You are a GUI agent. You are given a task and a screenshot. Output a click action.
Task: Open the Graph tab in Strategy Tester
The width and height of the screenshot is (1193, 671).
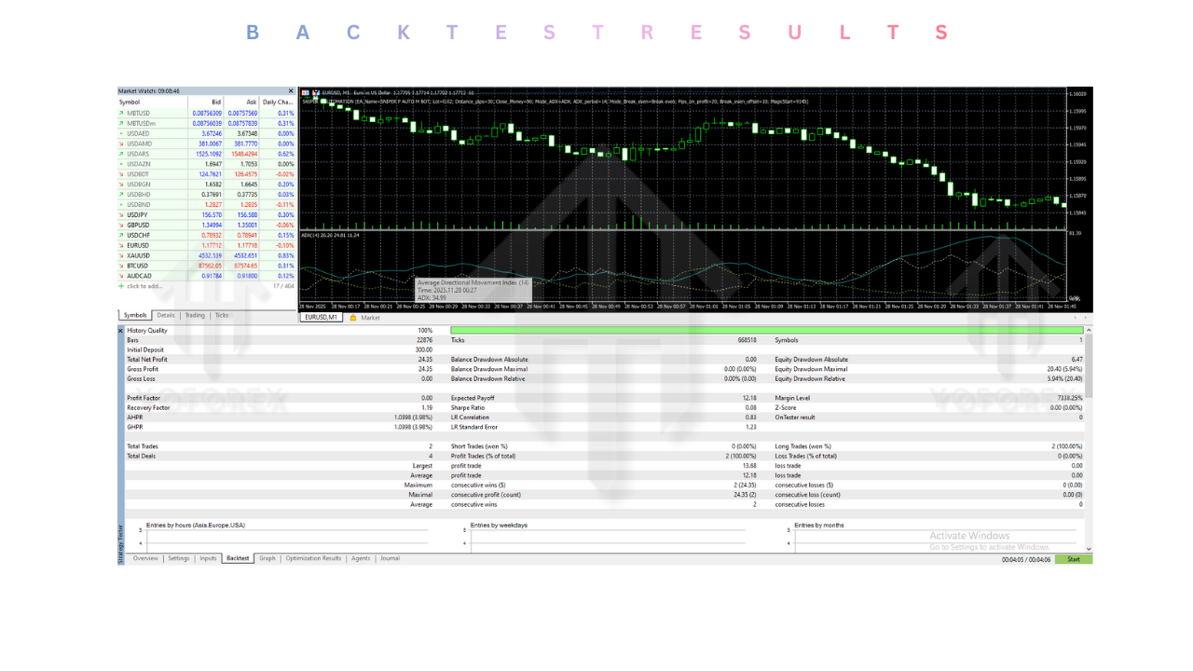pyautogui.click(x=267, y=558)
